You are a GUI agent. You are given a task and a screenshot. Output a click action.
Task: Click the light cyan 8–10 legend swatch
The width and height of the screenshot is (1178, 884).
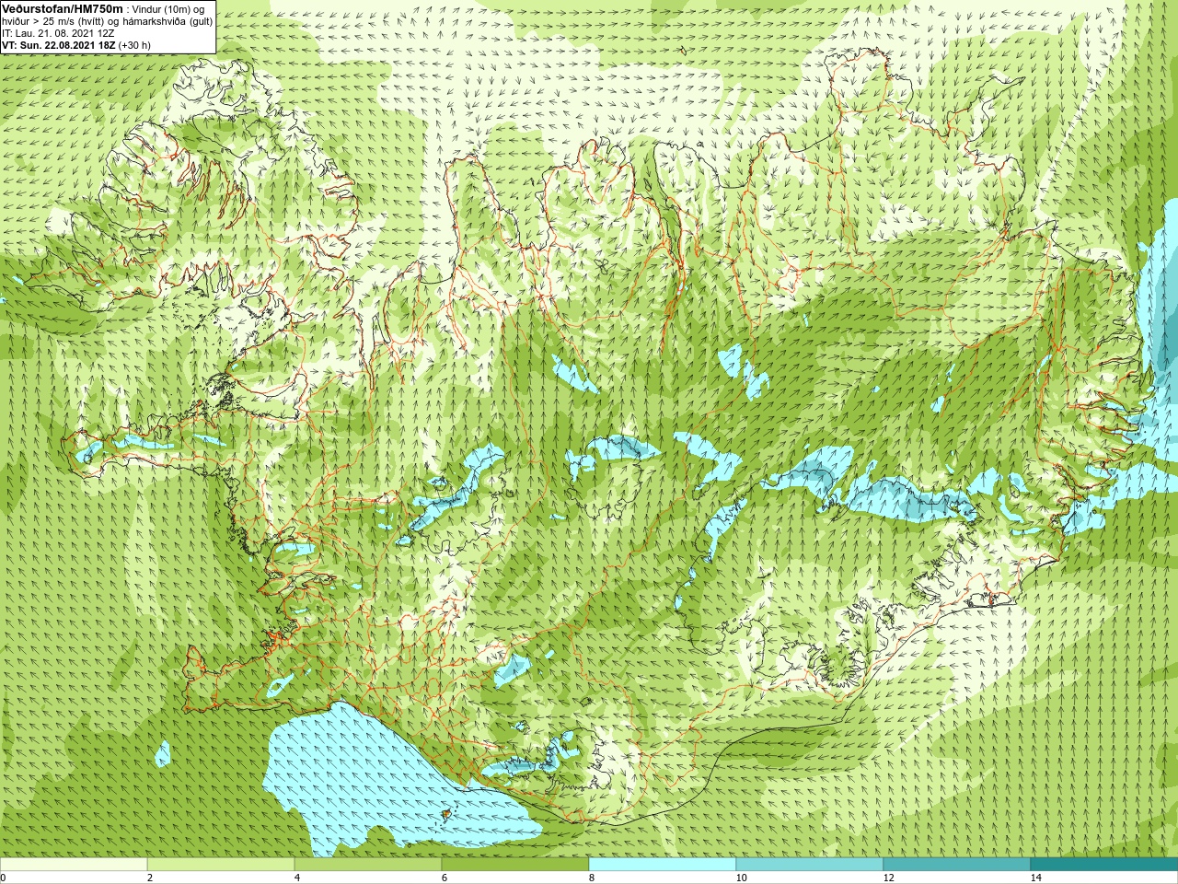663,865
